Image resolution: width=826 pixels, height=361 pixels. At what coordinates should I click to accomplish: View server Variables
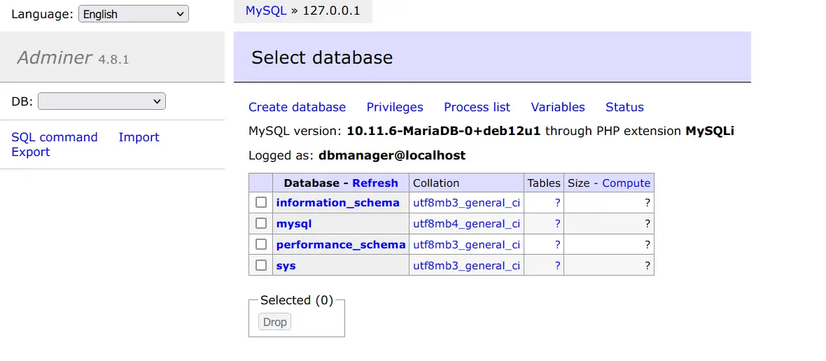coord(558,107)
